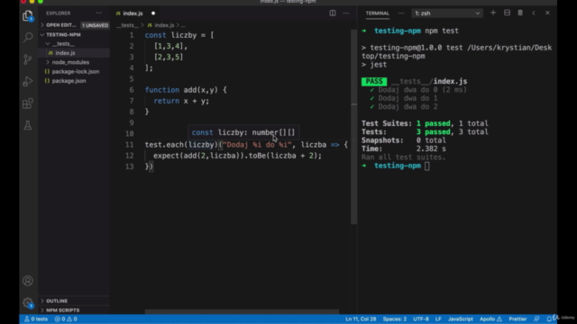Viewport: 577px width, 324px height.
Task: Open the Search view in activity bar
Action: point(28,37)
